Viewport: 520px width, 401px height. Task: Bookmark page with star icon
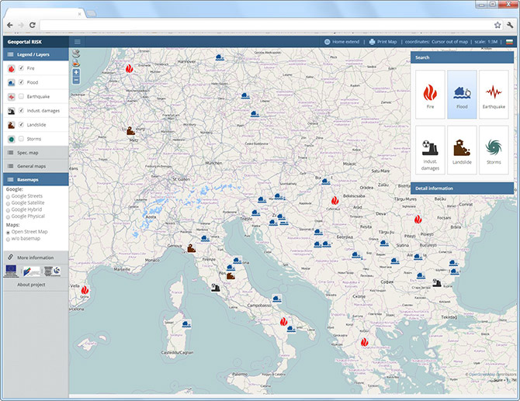pyautogui.click(x=497, y=25)
